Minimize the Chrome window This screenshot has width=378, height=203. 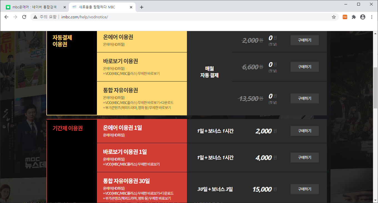[x=346, y=4]
